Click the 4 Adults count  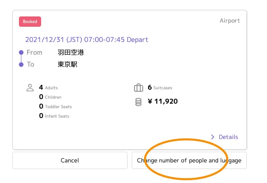click(x=41, y=87)
